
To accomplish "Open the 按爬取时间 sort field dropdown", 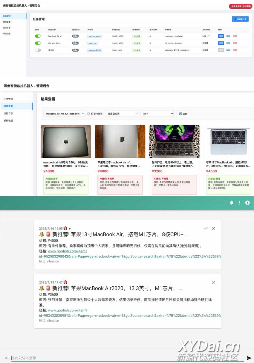I will (x=121, y=114).
